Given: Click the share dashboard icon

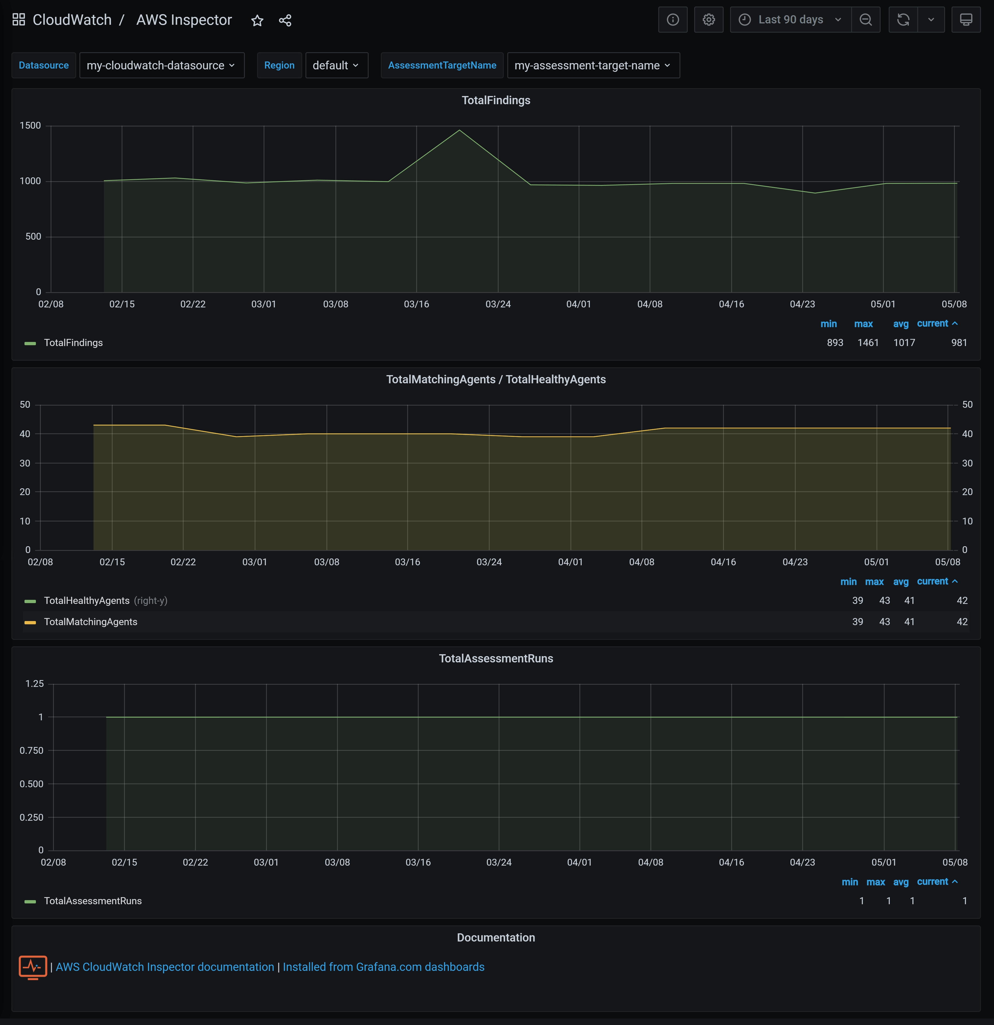Looking at the screenshot, I should pyautogui.click(x=285, y=20).
